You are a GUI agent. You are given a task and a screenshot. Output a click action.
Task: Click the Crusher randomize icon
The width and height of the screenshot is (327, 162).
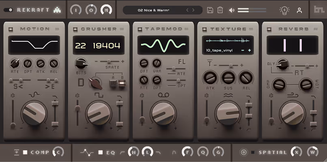[x=77, y=95]
